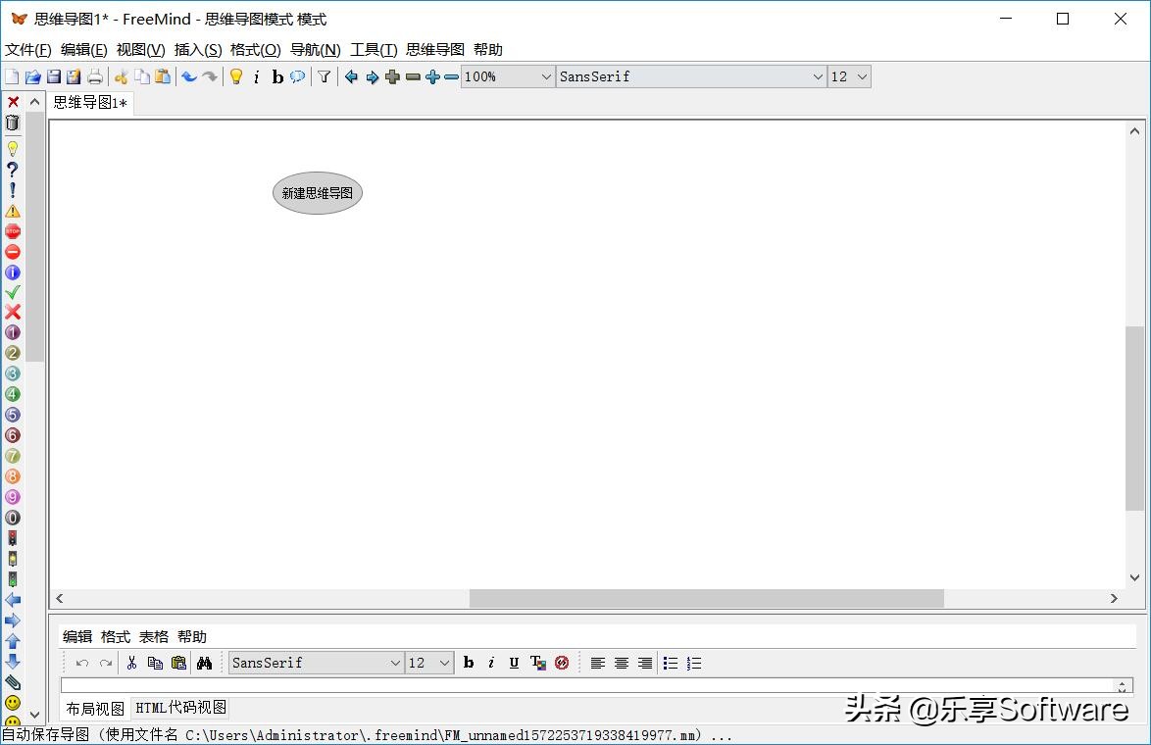Add the priority 1 icon
This screenshot has width=1151, height=745.
click(13, 332)
